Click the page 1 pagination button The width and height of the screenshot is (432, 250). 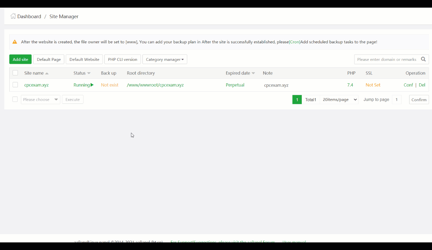tap(297, 100)
